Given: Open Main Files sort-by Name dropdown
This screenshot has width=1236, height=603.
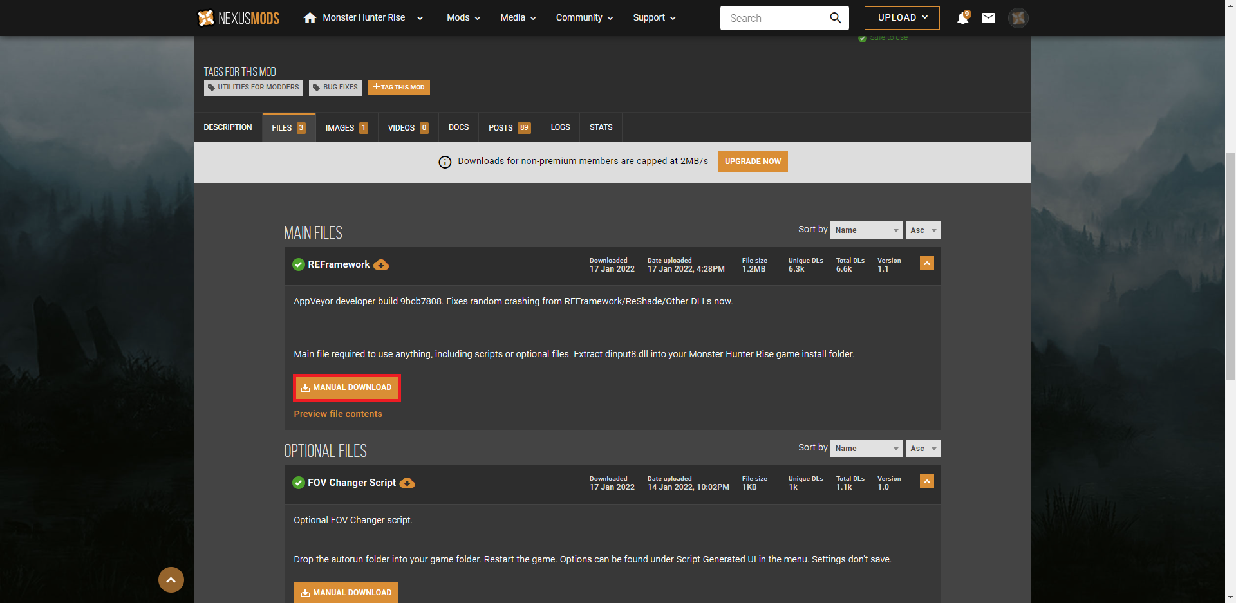Looking at the screenshot, I should (x=866, y=230).
